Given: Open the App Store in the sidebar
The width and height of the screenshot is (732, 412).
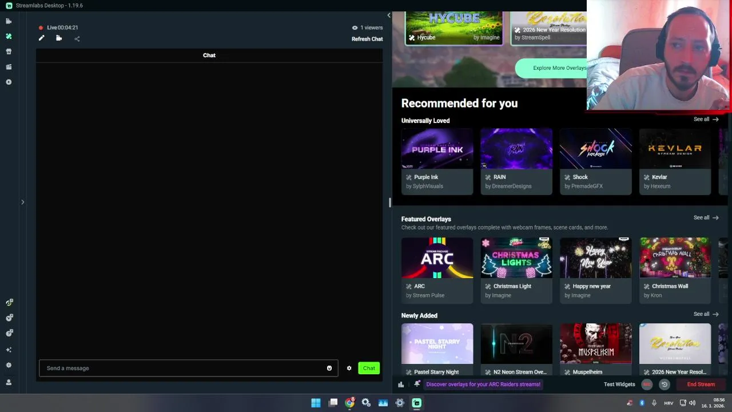Looking at the screenshot, I should (x=9, y=51).
